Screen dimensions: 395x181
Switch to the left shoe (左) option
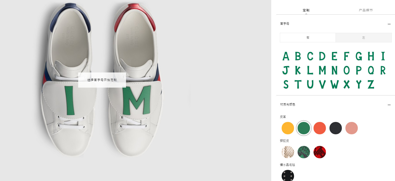click(364, 38)
